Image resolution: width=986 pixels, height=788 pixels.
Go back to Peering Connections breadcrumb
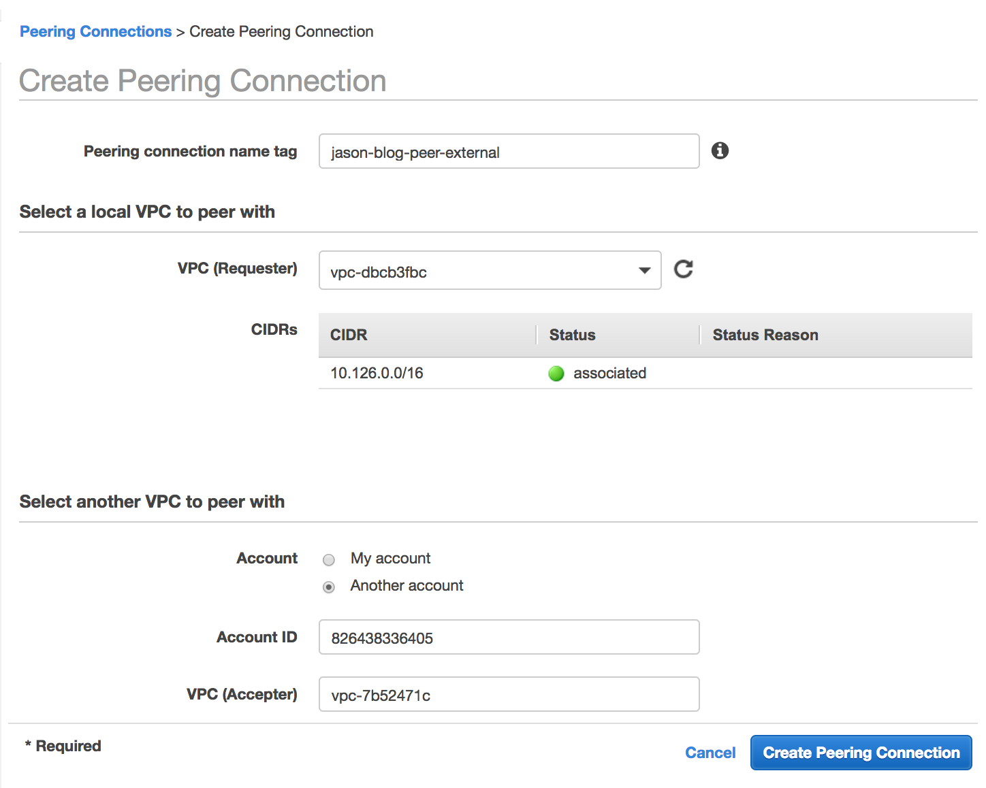point(95,32)
